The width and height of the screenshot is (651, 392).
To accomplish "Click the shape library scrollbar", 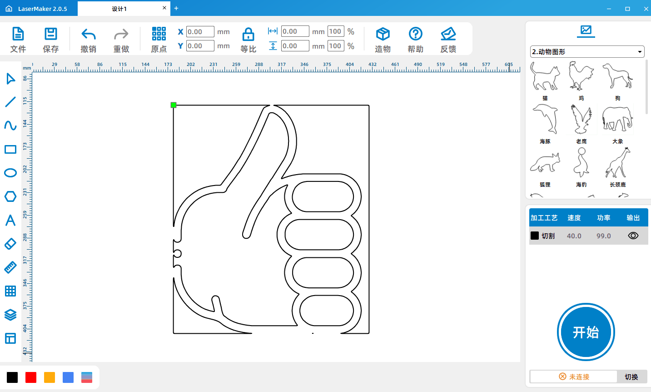I will point(646,86).
